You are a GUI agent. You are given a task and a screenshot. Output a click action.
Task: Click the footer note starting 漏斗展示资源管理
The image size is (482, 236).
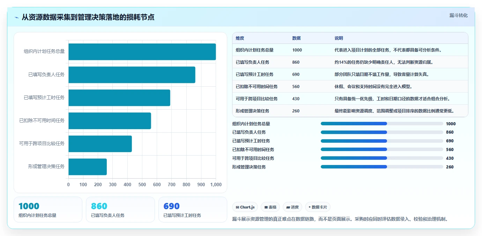tap(340, 219)
